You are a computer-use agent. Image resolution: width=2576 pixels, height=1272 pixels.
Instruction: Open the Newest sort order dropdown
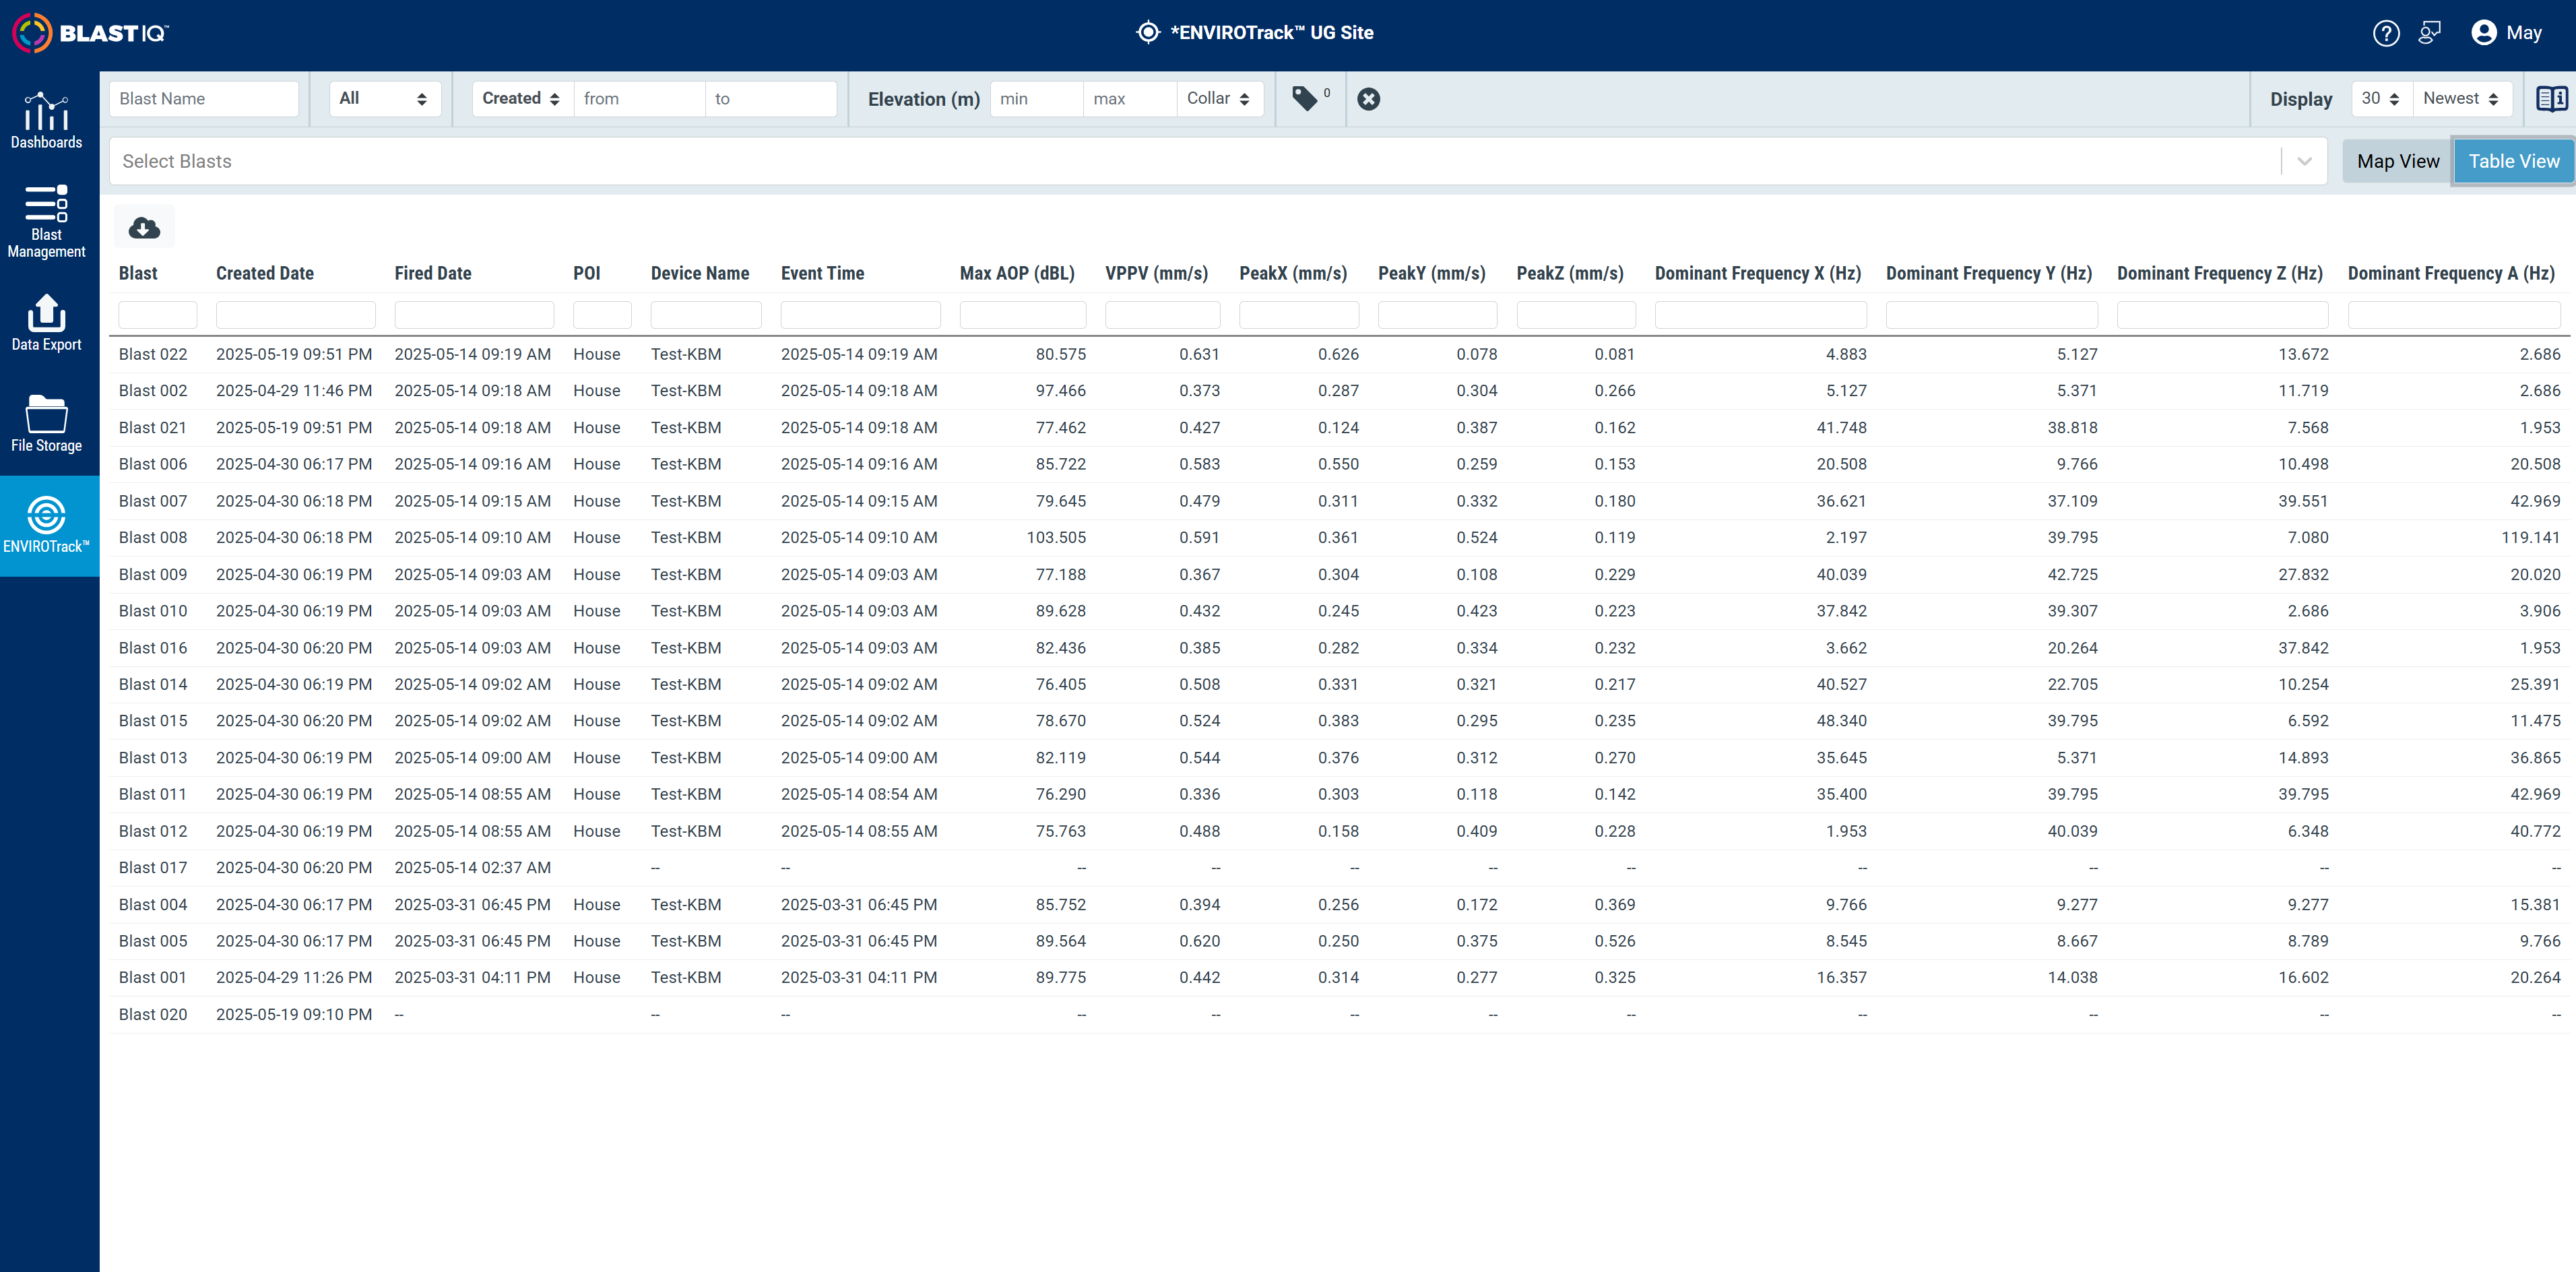tap(2461, 98)
